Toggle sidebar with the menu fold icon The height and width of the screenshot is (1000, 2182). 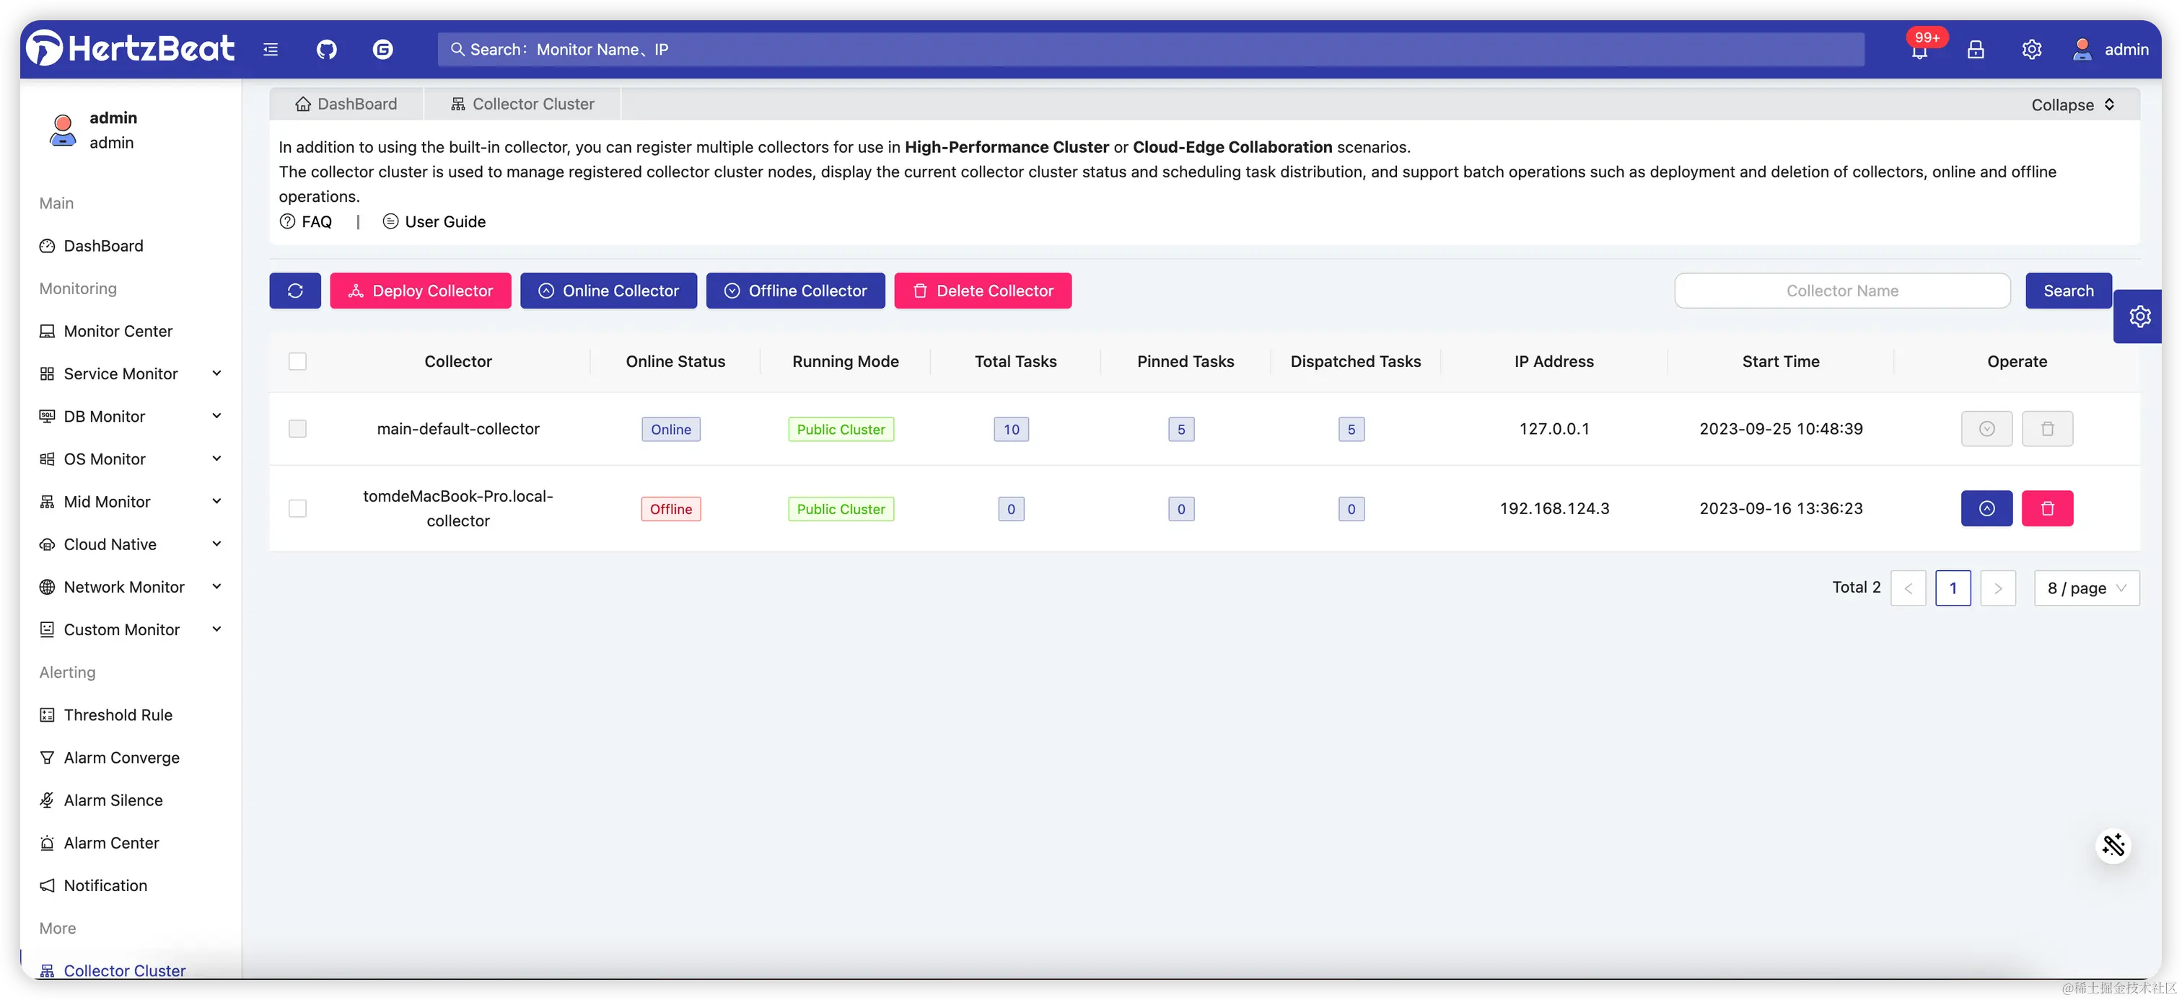click(270, 50)
